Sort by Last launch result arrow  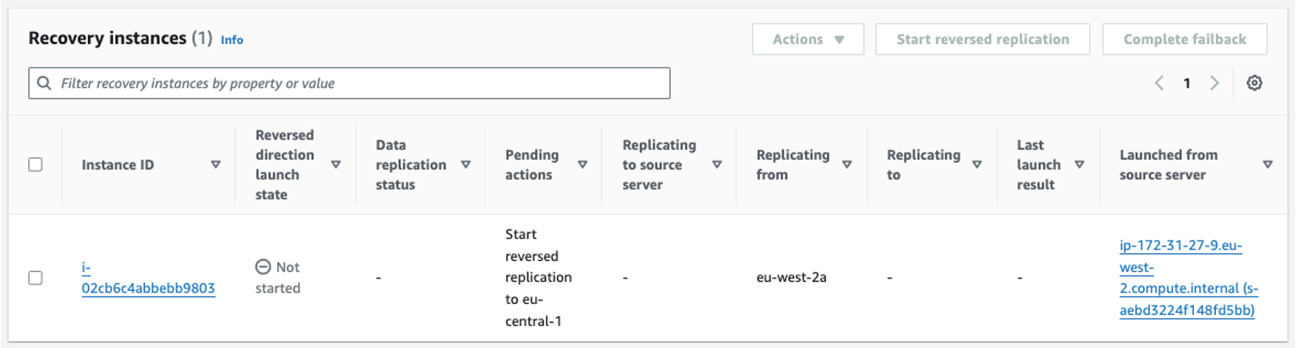[1079, 165]
